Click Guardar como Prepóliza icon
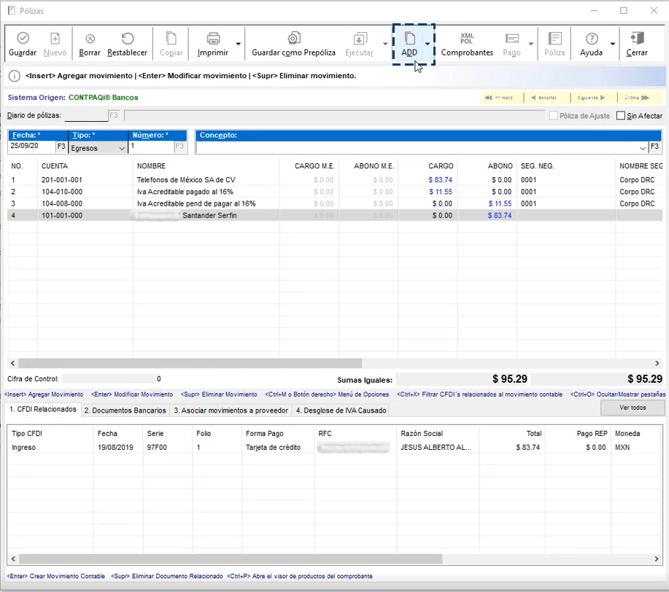This screenshot has width=669, height=592. pos(293,39)
